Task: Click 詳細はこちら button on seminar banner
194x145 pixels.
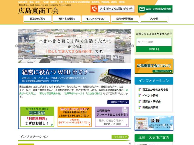Action: [118, 102]
